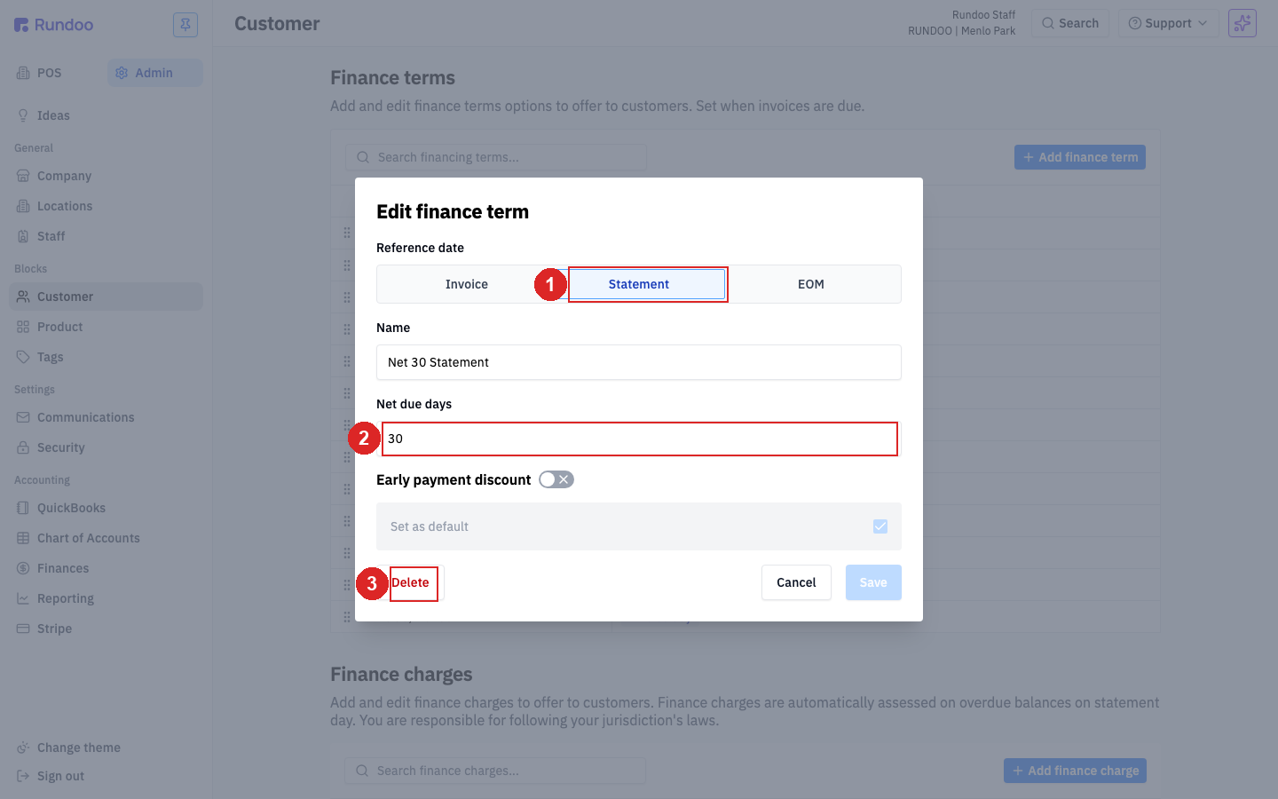
Task: Click the Stripe card icon
Action: (23, 629)
